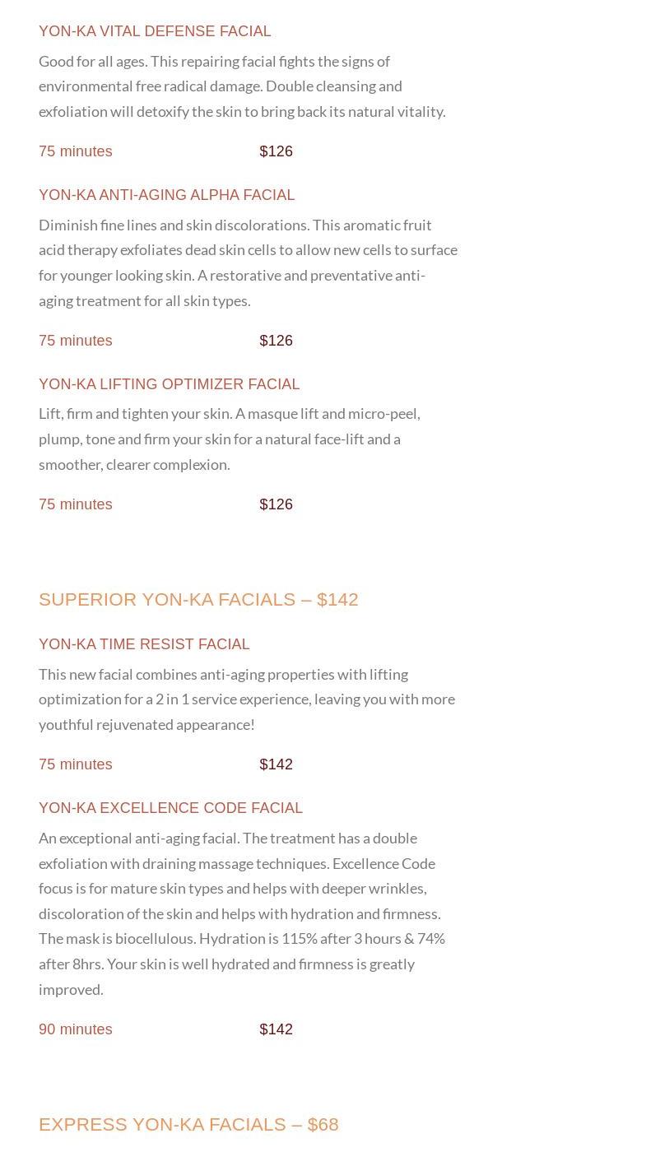This screenshot has height=1152, width=646.
Task: Click the paragraph starting 'Good for all ages'
Action: click(242, 86)
